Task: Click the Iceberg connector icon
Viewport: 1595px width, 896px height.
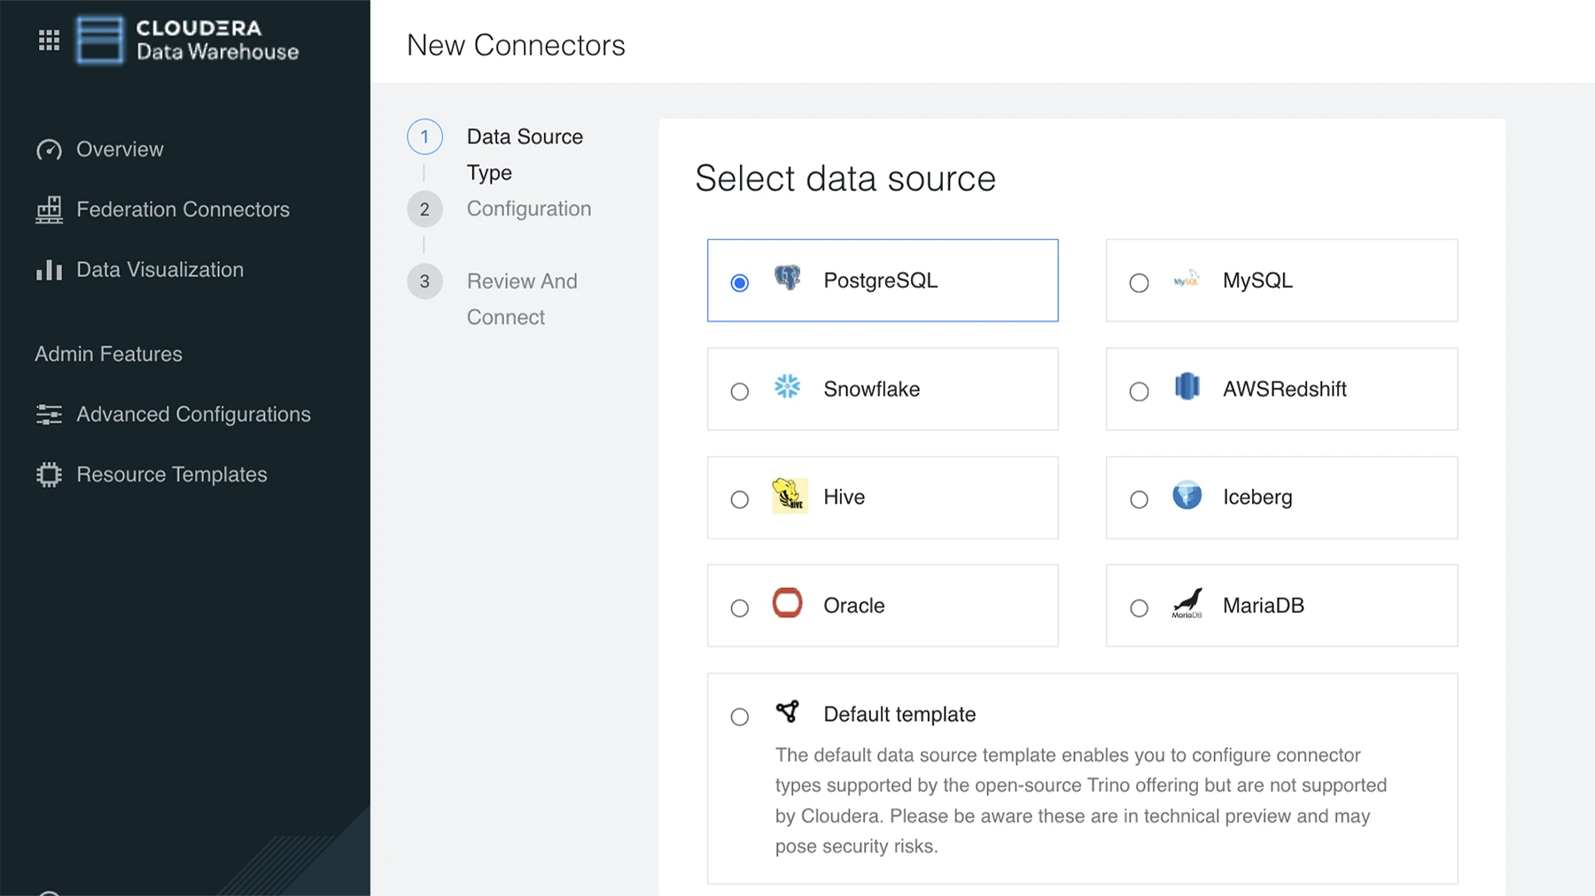Action: (x=1187, y=495)
